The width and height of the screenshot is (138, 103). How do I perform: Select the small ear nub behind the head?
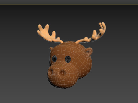pyautogui.click(x=51, y=48)
